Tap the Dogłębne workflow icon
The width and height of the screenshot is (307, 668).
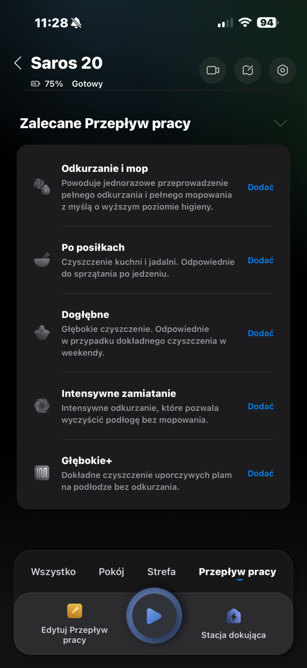pos(42,333)
